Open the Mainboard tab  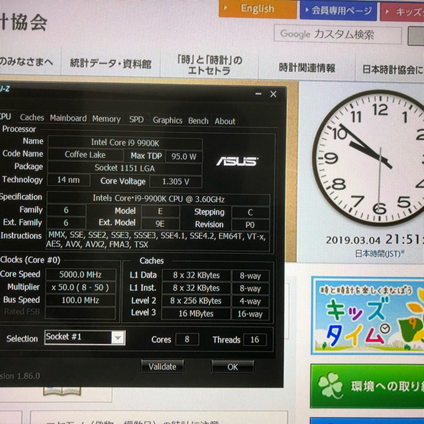68,118
